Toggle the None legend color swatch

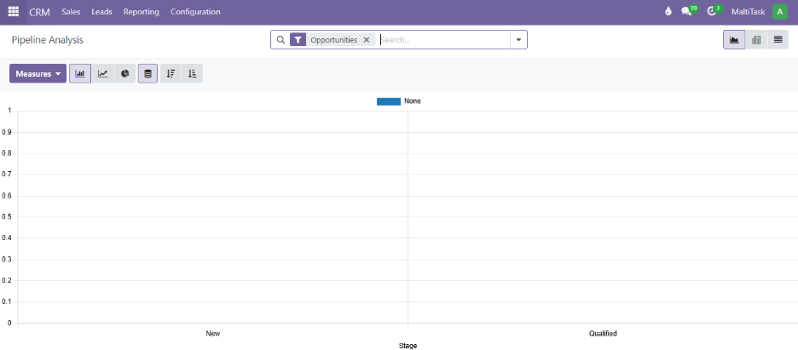click(x=389, y=101)
